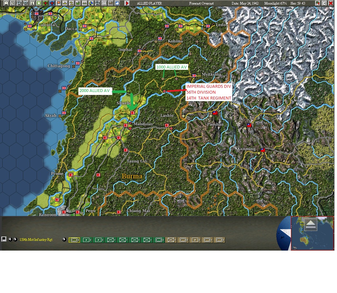Click the globe world map icon

(91, 3)
